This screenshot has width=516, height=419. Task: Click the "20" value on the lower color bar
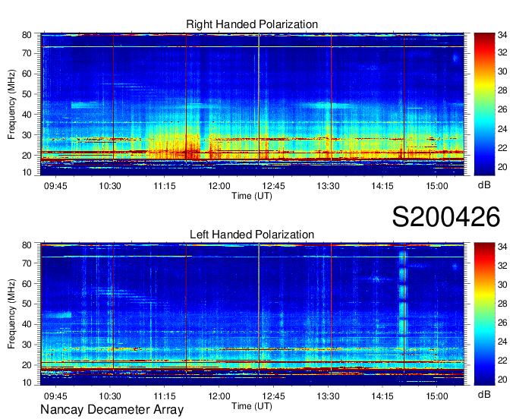[x=502, y=380]
